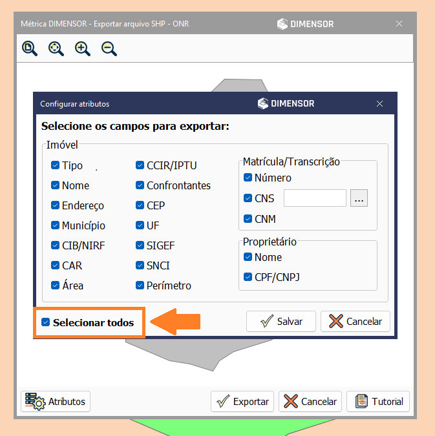Click the Salvar button
Image resolution: width=435 pixels, height=436 pixels.
pyautogui.click(x=281, y=321)
